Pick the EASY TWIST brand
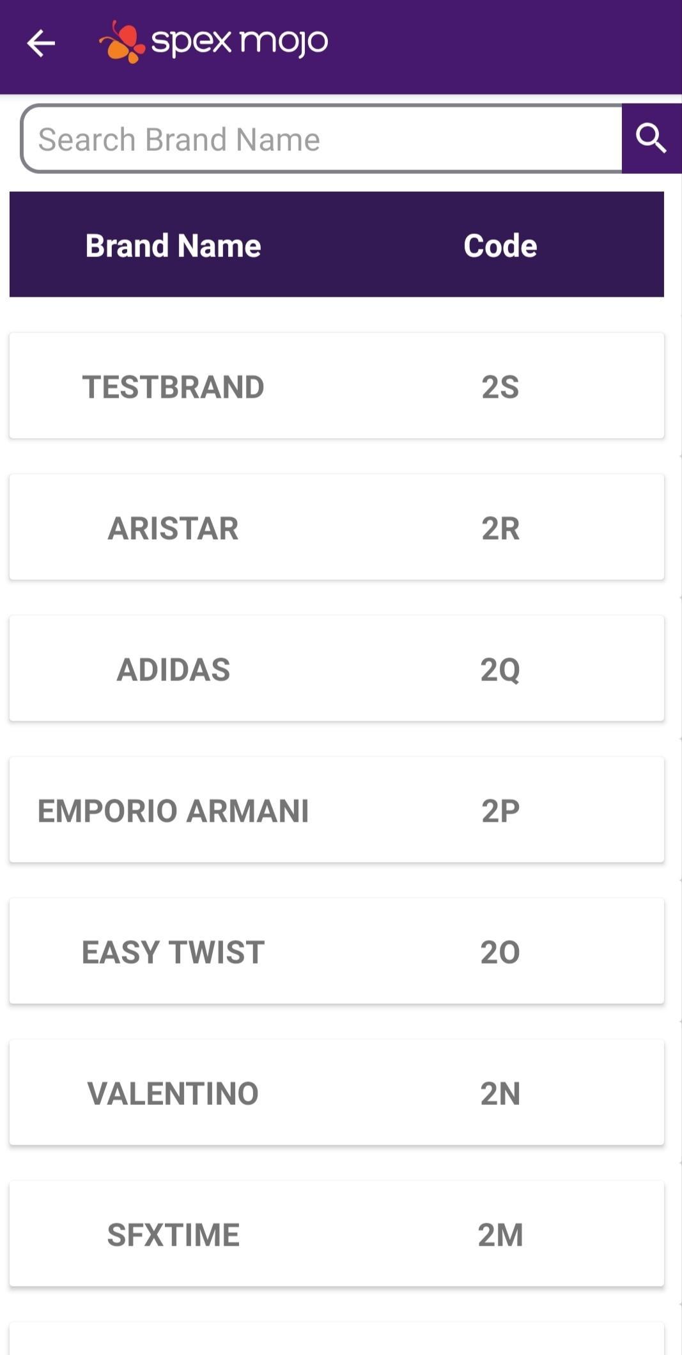Viewport: 682px width, 1355px height. tap(337, 951)
